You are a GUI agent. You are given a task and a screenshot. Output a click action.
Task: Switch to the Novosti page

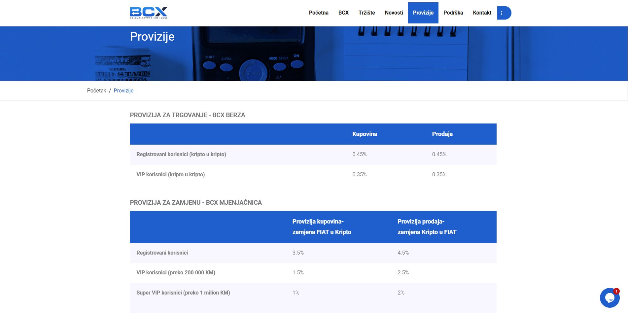(x=394, y=13)
